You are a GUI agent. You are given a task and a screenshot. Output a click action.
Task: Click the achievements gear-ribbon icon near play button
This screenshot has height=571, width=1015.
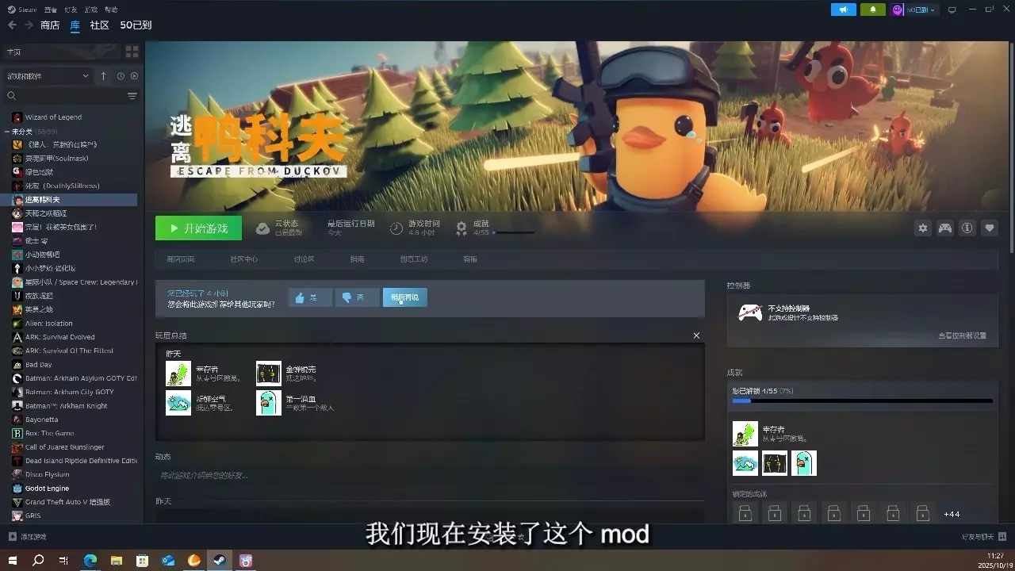(462, 228)
